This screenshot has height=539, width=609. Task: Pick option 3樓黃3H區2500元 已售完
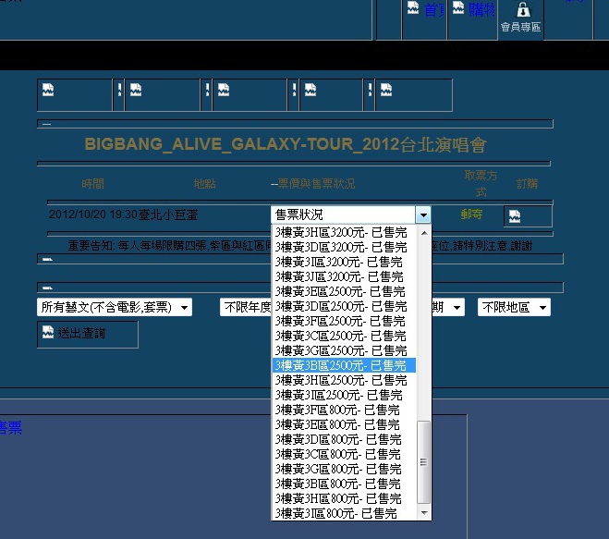click(344, 380)
